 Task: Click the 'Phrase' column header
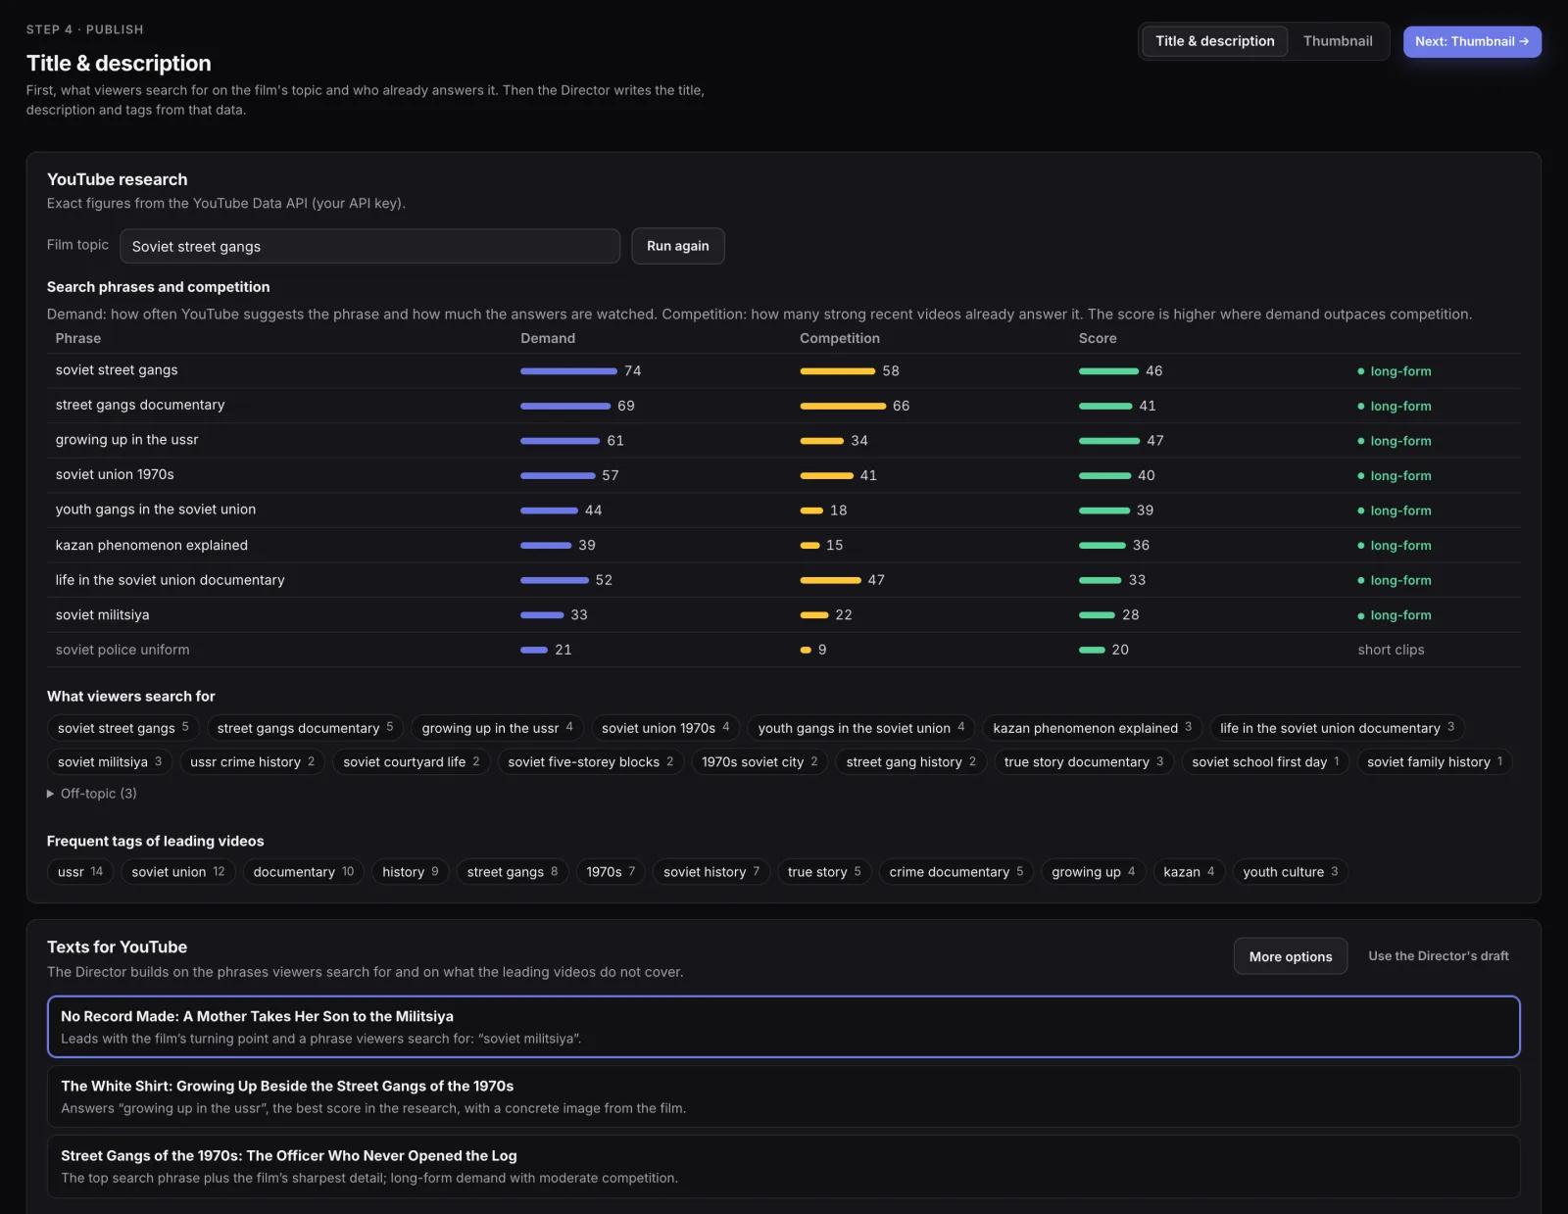78,338
